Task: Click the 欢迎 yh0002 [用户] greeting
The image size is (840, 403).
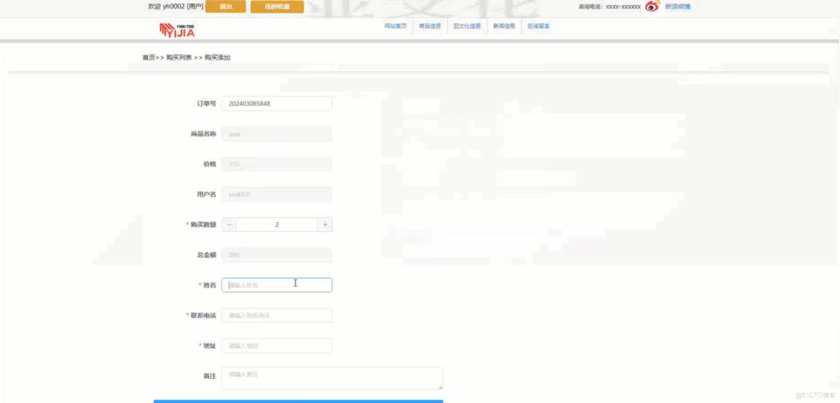Action: click(175, 6)
